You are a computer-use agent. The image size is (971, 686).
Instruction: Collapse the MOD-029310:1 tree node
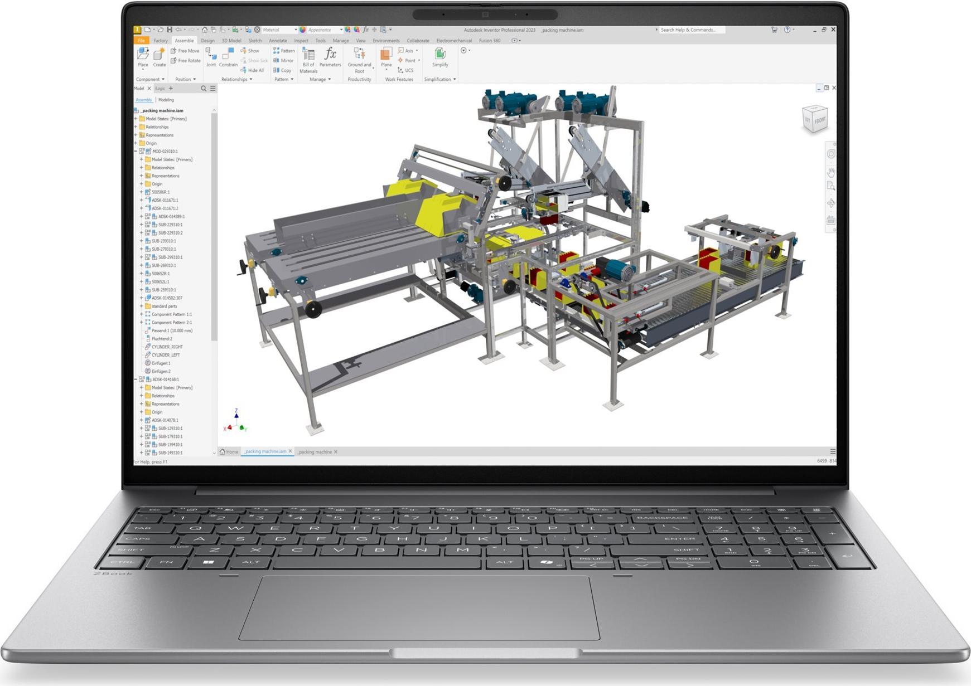[136, 151]
